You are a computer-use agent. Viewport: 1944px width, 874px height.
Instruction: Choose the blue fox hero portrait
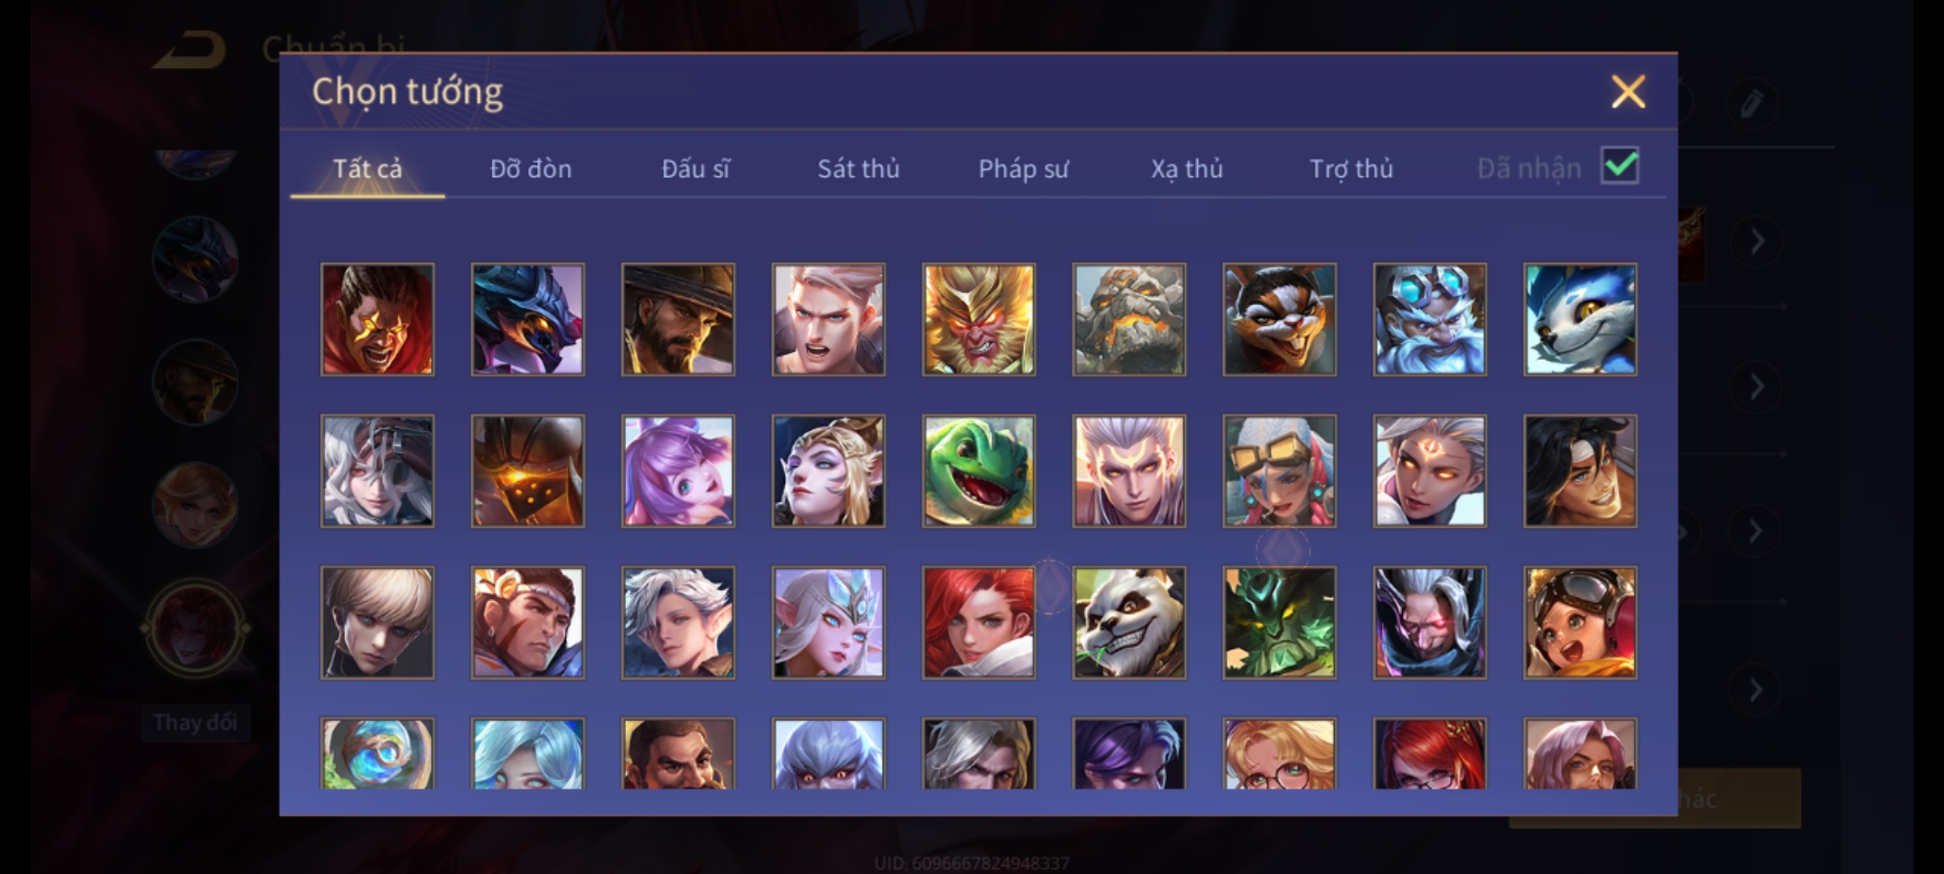[x=1580, y=319]
